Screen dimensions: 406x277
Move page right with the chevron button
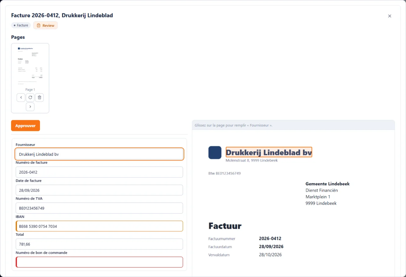30,107
